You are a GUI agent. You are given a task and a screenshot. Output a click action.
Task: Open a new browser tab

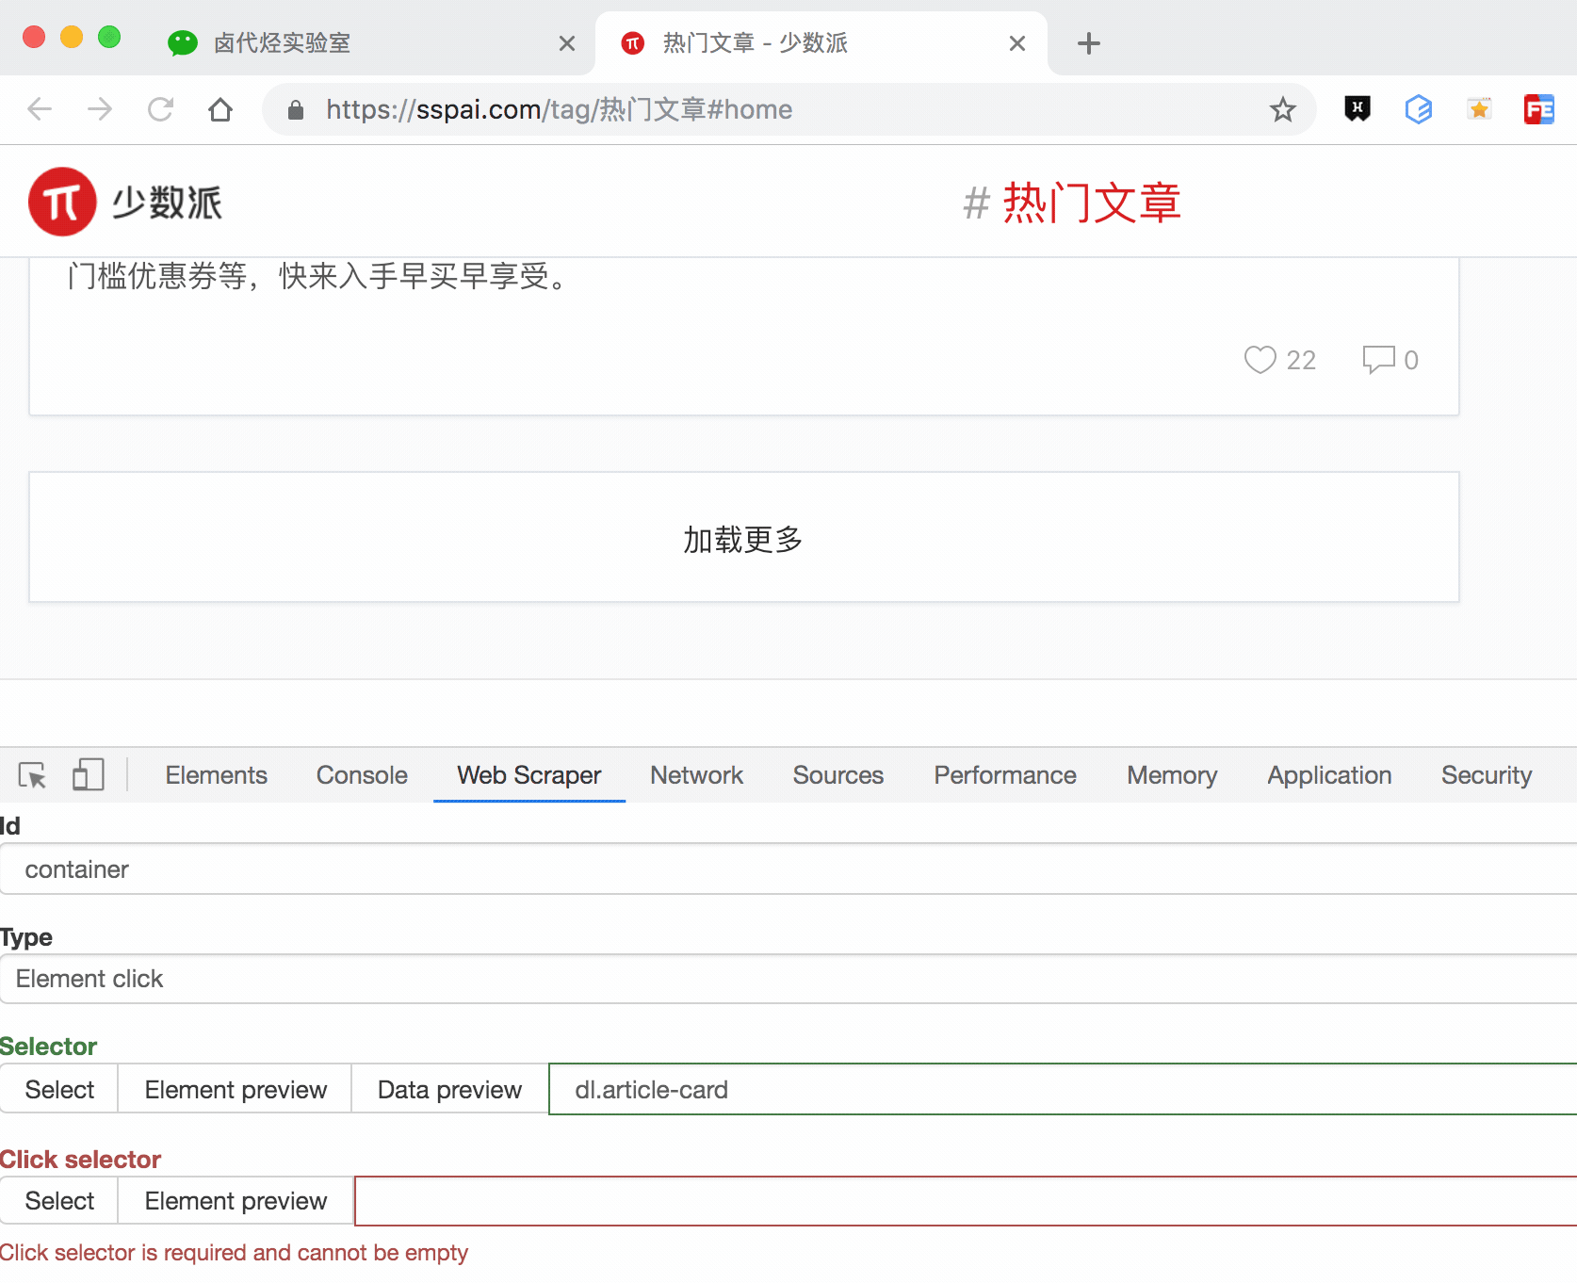[1089, 43]
